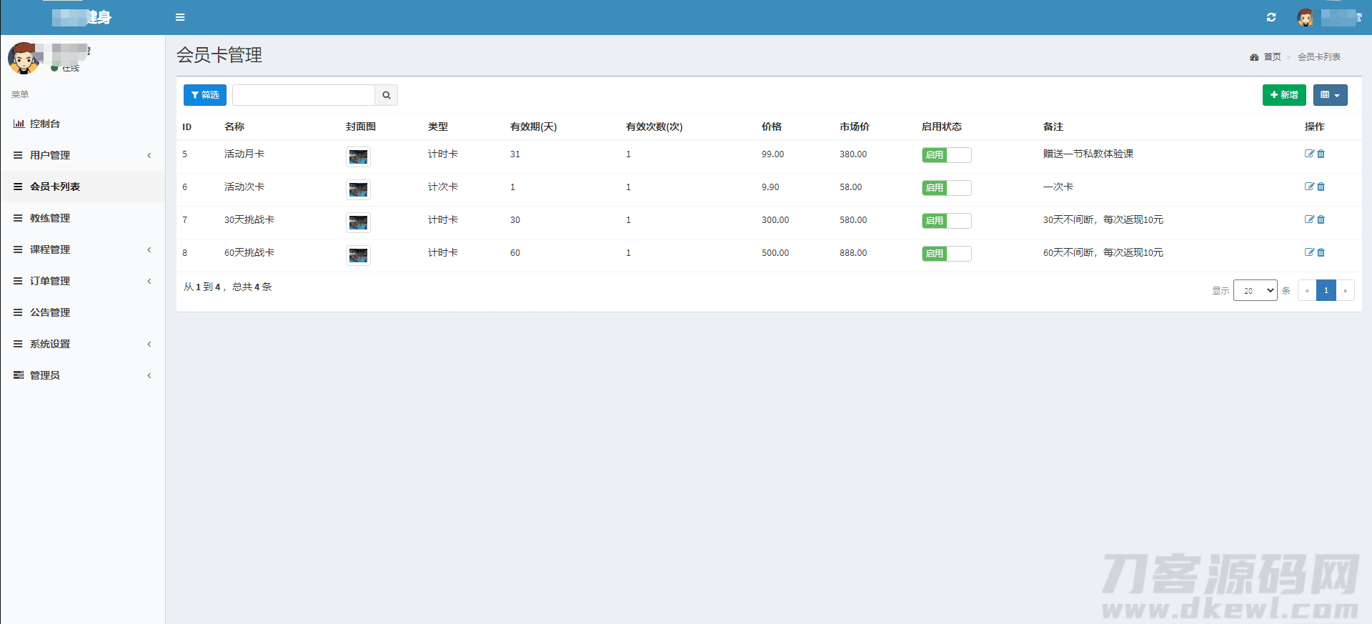Expand the 用户管理 sidebar menu
The height and width of the screenshot is (624, 1372).
tap(82, 155)
